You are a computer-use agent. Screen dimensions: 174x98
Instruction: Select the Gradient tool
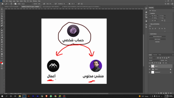2,38
